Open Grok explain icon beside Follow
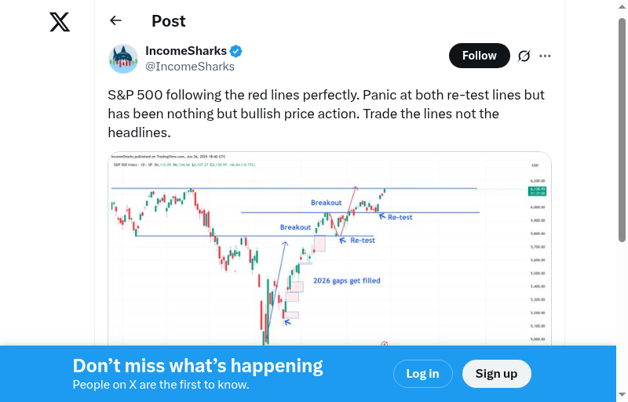The height and width of the screenshot is (402, 628). tap(524, 56)
